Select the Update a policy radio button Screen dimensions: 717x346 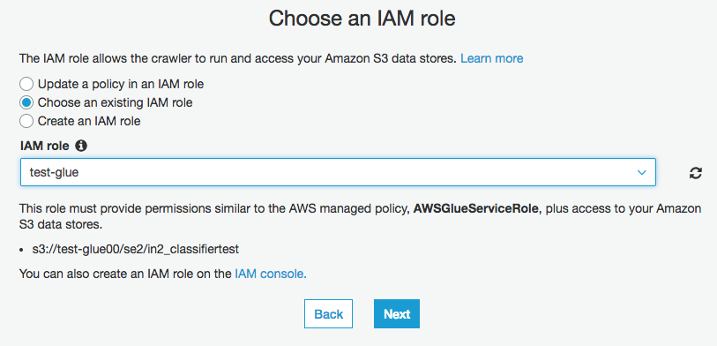(26, 84)
